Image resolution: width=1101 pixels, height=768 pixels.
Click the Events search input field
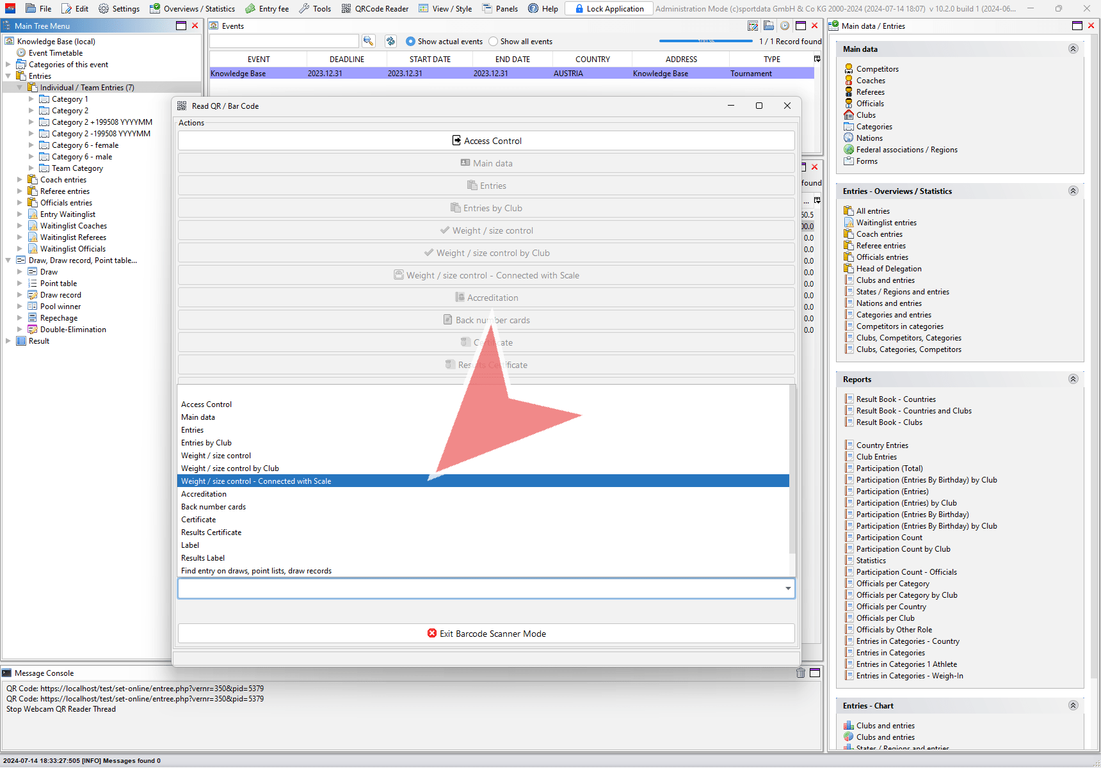click(x=284, y=41)
